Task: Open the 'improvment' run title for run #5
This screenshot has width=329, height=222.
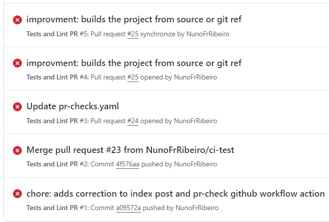Action: pos(134,19)
